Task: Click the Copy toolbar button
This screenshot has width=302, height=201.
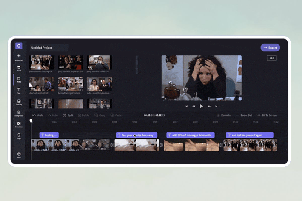Action: [100, 115]
